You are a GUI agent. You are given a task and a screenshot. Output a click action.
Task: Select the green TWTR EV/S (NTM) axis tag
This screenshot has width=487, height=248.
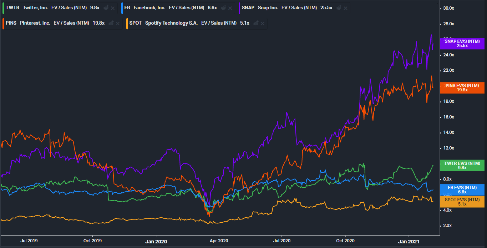[462, 165]
